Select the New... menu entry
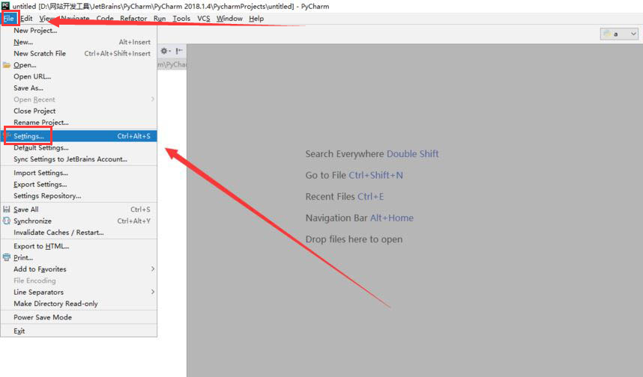 79,42
